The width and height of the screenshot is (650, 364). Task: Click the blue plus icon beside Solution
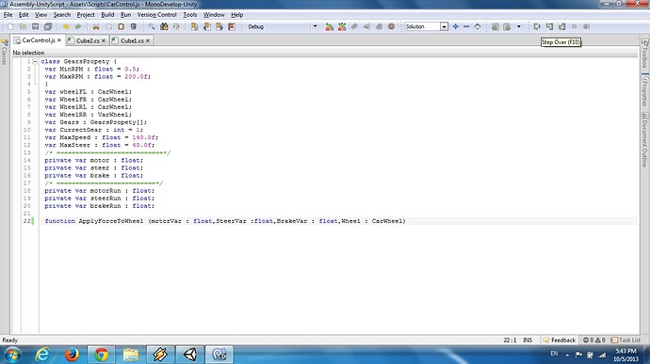[456, 26]
